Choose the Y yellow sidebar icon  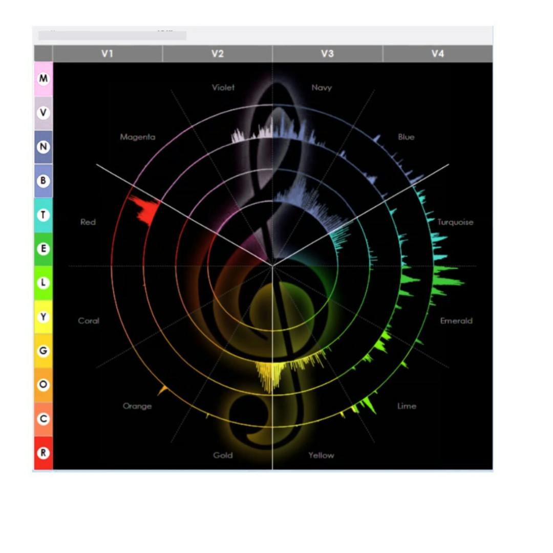coord(44,317)
